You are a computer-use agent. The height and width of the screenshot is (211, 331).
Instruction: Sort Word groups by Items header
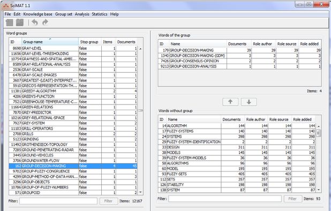click(108, 42)
